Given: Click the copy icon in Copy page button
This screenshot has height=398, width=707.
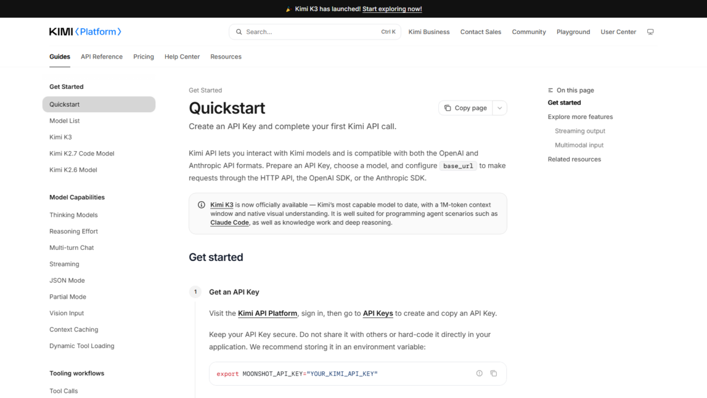Looking at the screenshot, I should click(x=448, y=108).
